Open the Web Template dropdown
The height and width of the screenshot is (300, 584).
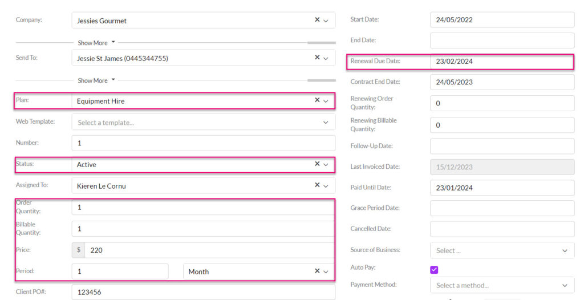[204, 122]
